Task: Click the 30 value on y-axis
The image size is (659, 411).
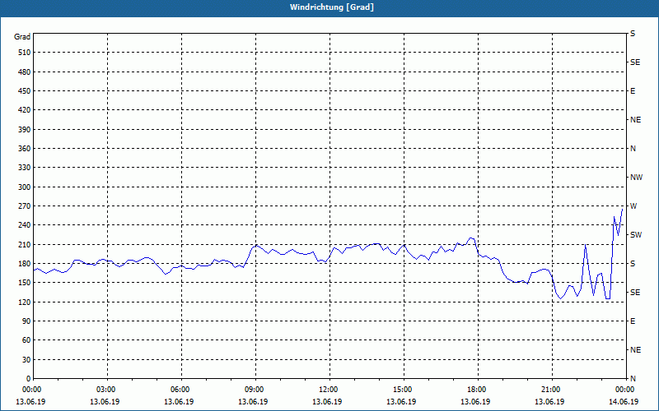Action: [x=26, y=359]
